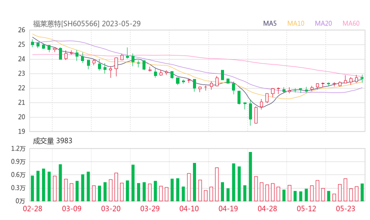
Task: Select the 03-20 date axis label
Action: point(111,208)
